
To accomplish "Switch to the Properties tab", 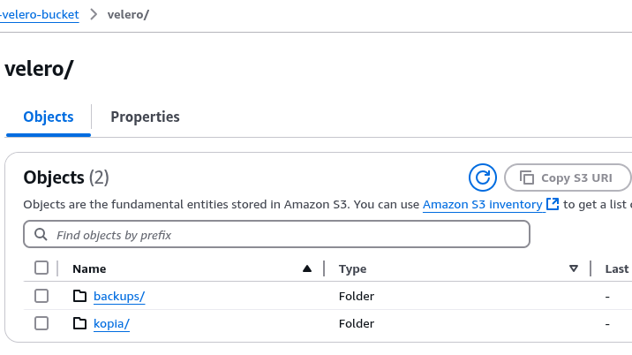I will (145, 117).
